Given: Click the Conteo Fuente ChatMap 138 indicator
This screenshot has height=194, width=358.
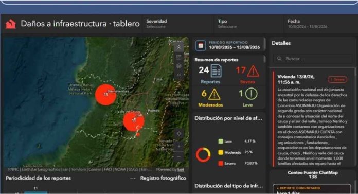Looking at the screenshot, I should [313, 174].
